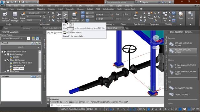This screenshot has width=200, height=112.
Task: Select REDUCER (ECC),BV,(CS300) palette tool
Action: click(x=183, y=51)
